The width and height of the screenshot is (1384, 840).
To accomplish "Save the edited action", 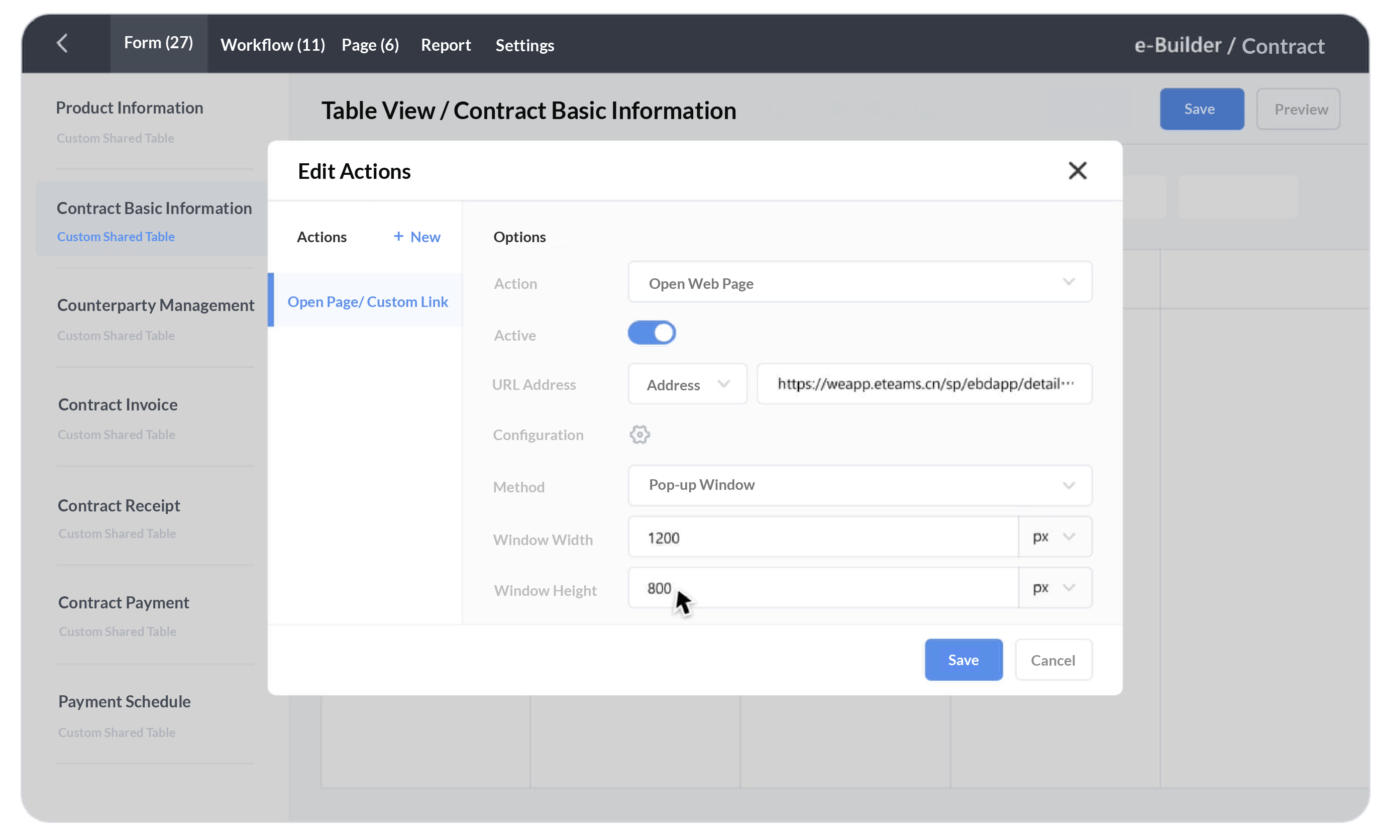I will tap(963, 660).
